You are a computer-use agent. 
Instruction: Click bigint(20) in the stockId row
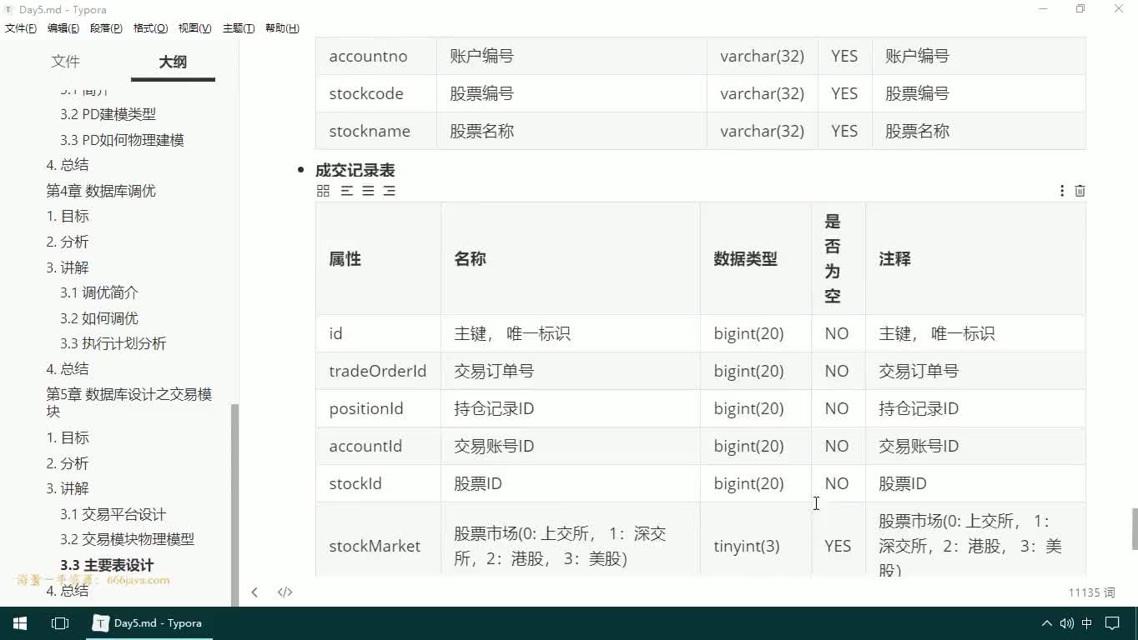(x=749, y=483)
